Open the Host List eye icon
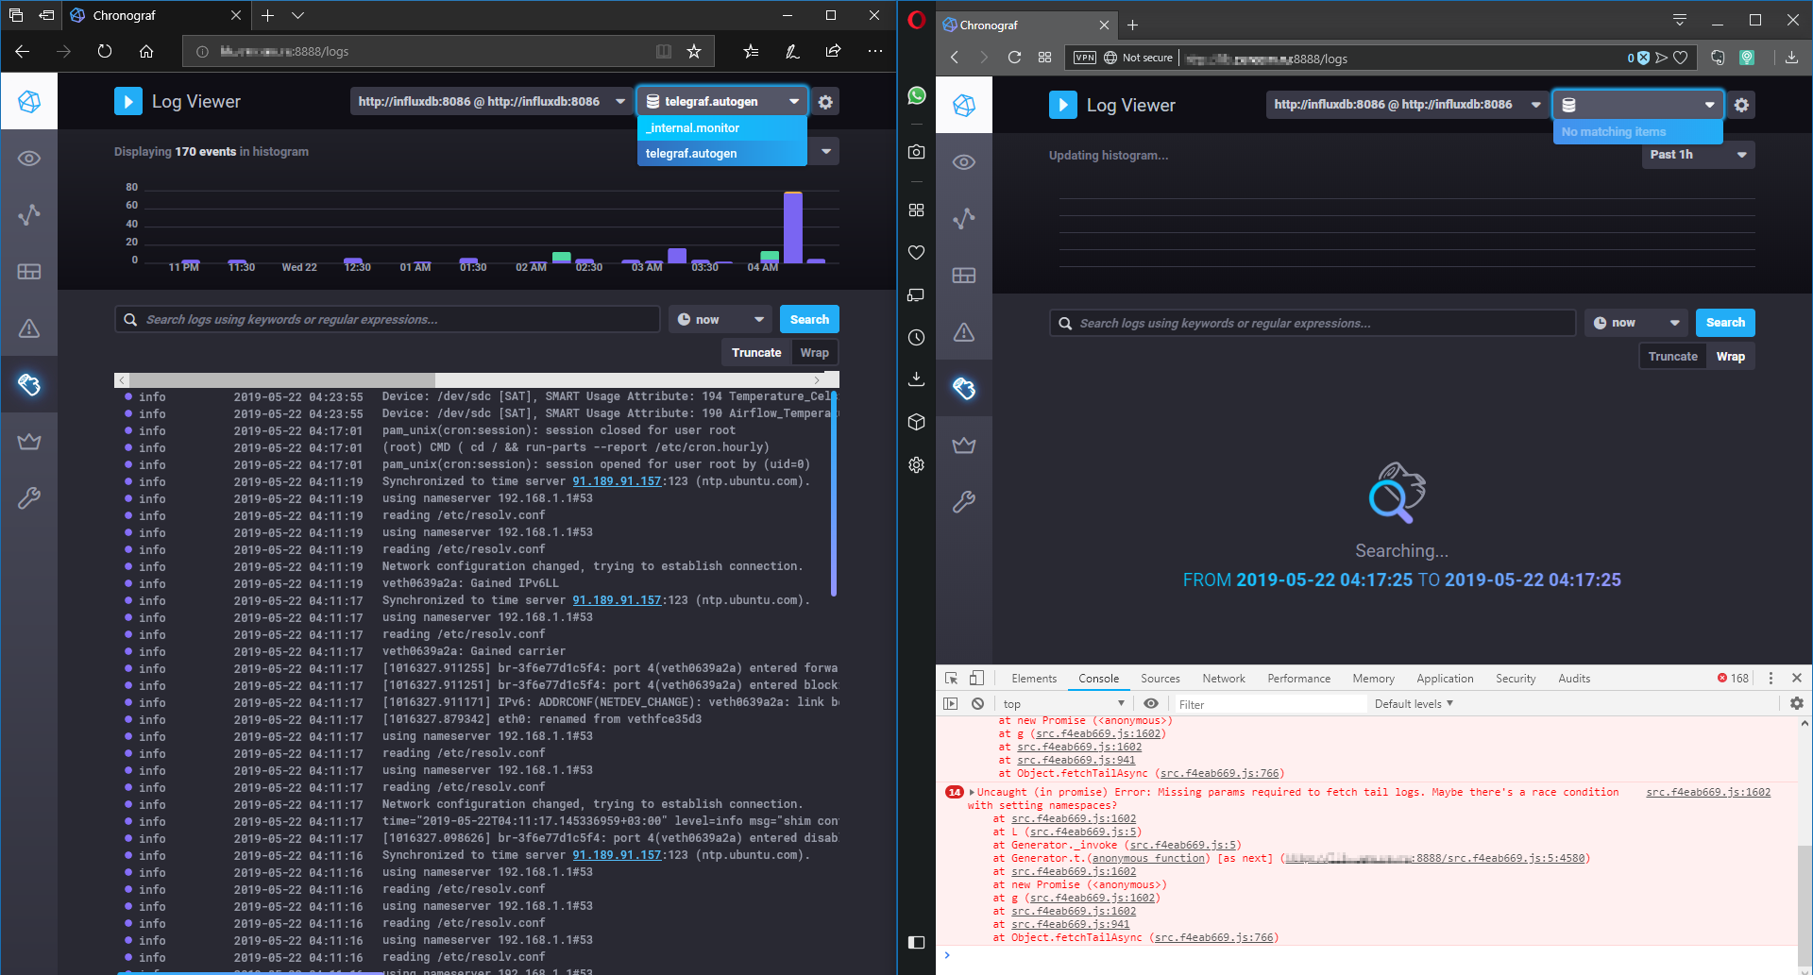The width and height of the screenshot is (1813, 975). [x=29, y=159]
